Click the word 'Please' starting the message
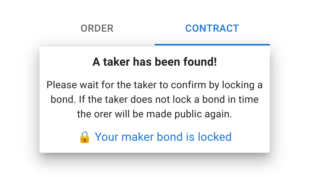Image resolution: width=309 pixels, height=177 pixels. (x=62, y=85)
